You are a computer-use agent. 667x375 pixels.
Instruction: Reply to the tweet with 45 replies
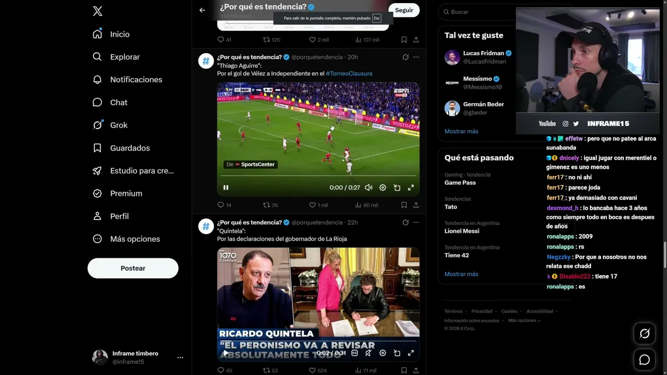click(225, 371)
